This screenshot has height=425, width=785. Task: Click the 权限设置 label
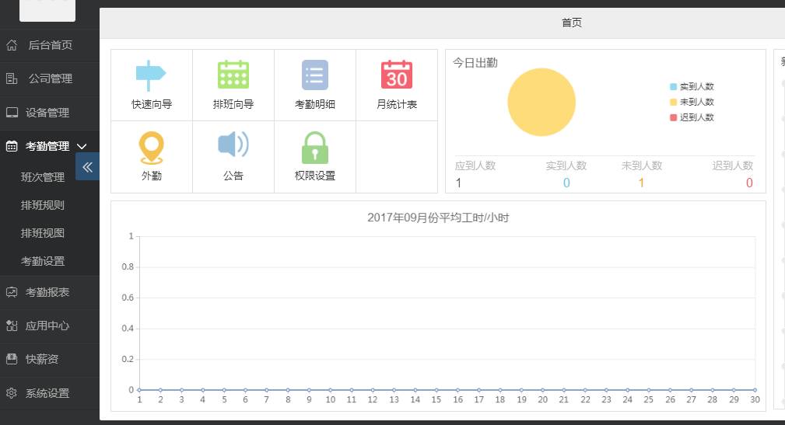click(315, 176)
